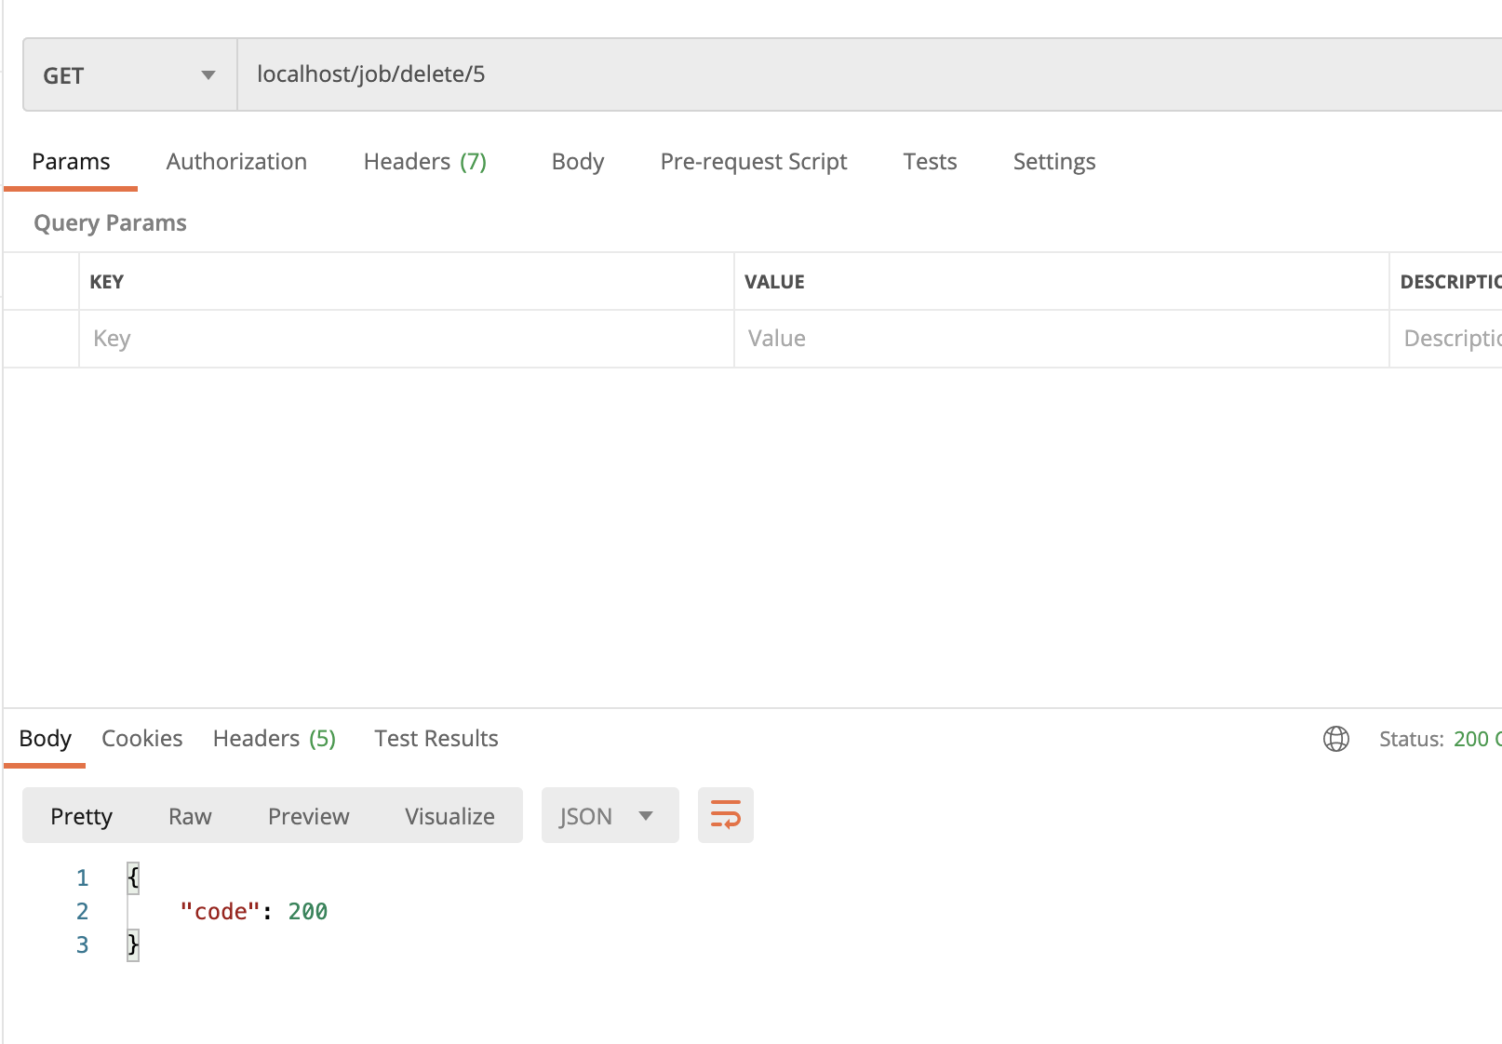This screenshot has height=1044, width=1502.
Task: Click the Query Params heading
Action: [x=110, y=223]
